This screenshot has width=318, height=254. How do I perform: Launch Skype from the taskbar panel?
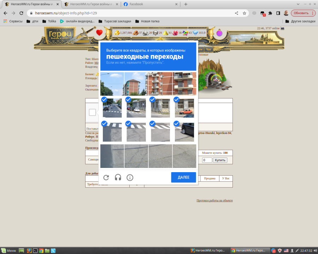pos(53,251)
